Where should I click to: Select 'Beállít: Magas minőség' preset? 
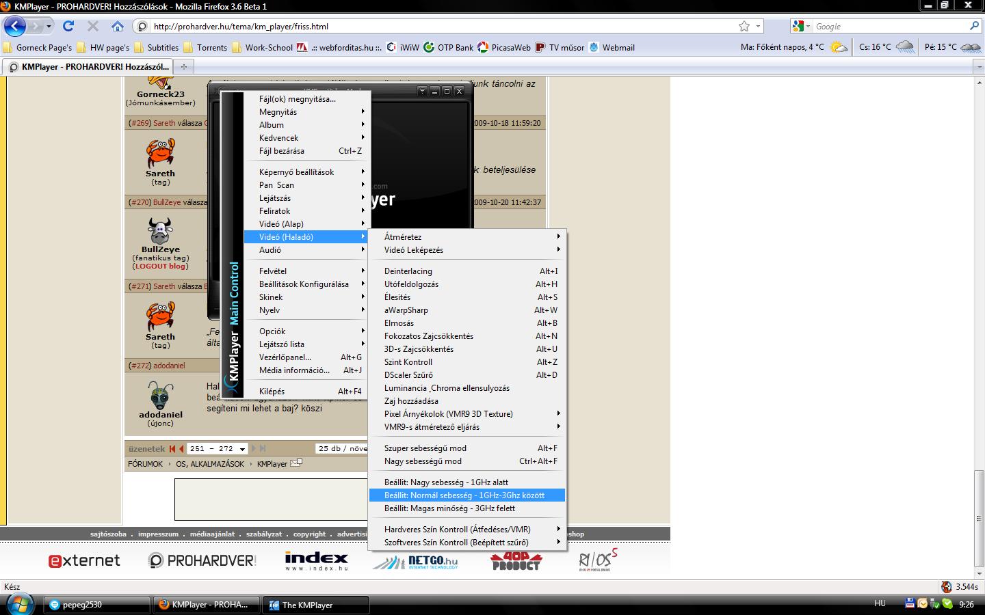pyautogui.click(x=467, y=508)
